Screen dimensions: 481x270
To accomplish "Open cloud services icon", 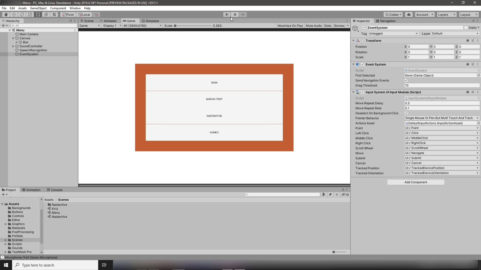I will pos(409,14).
